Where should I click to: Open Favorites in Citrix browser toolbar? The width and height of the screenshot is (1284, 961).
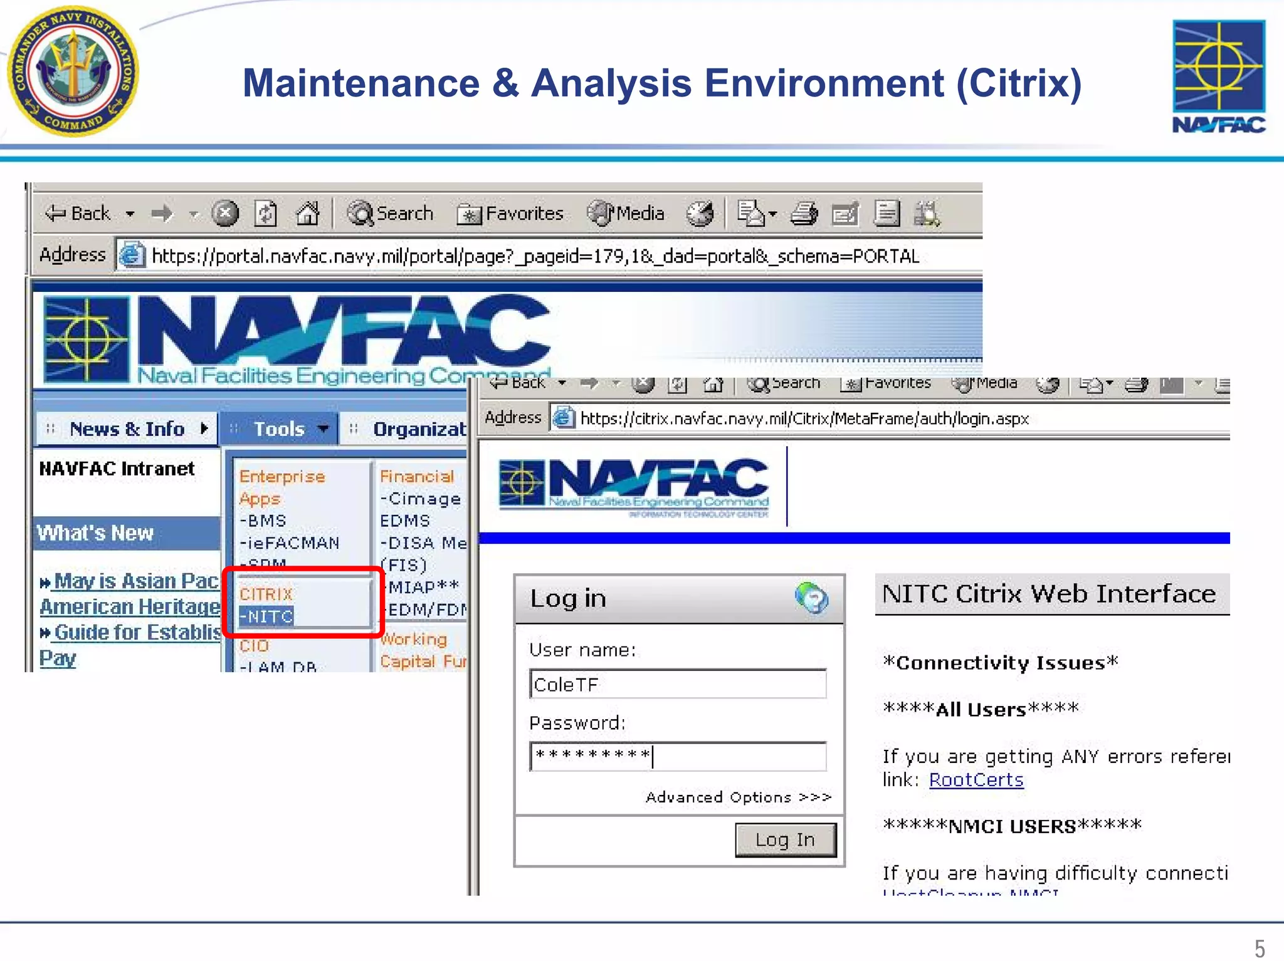886,383
